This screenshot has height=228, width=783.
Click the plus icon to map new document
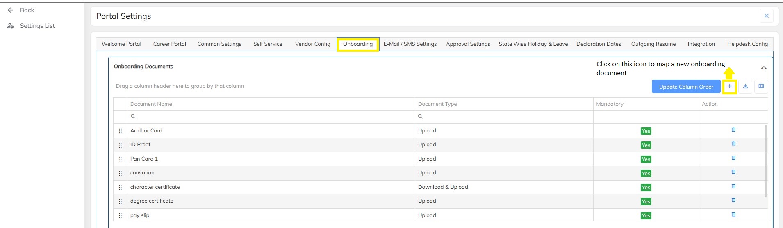pyautogui.click(x=729, y=86)
